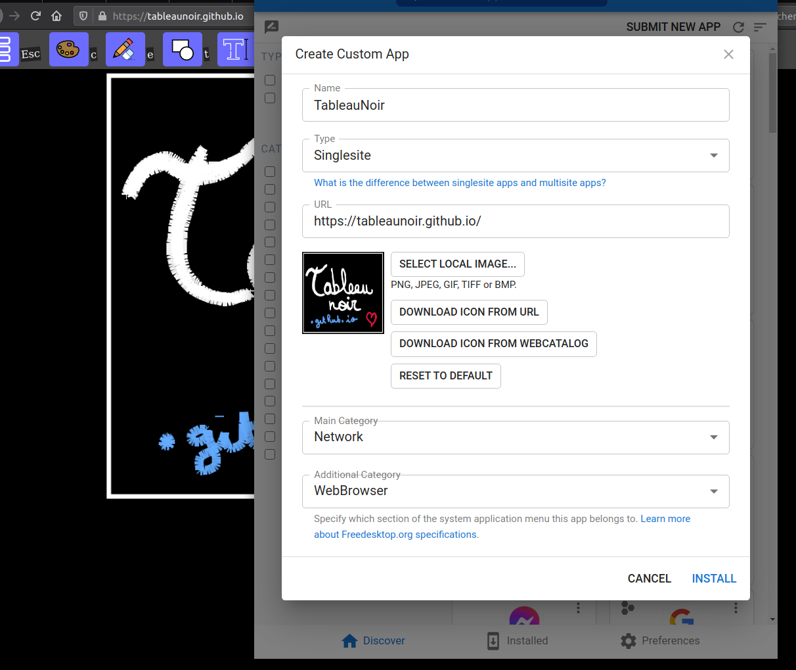Image resolution: width=796 pixels, height=670 pixels.
Task: Select the text tool in TableauNoir
Action: (236, 49)
